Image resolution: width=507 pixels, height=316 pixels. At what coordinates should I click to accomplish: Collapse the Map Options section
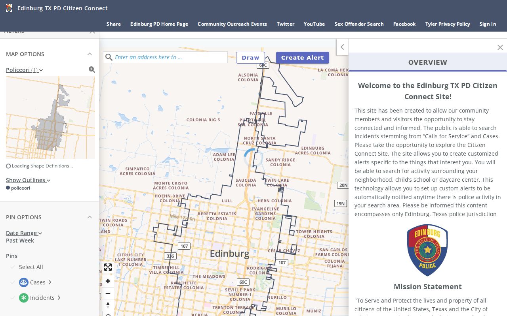tap(90, 54)
